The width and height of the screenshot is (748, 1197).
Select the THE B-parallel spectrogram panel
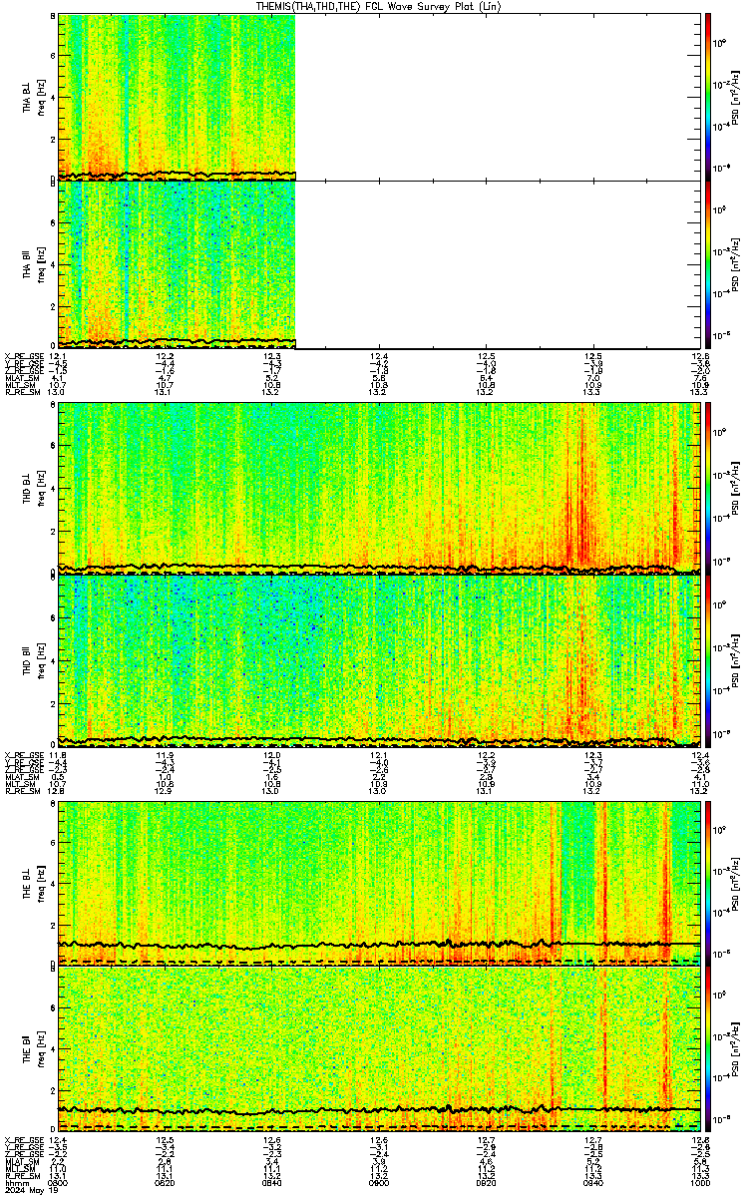(379, 1048)
